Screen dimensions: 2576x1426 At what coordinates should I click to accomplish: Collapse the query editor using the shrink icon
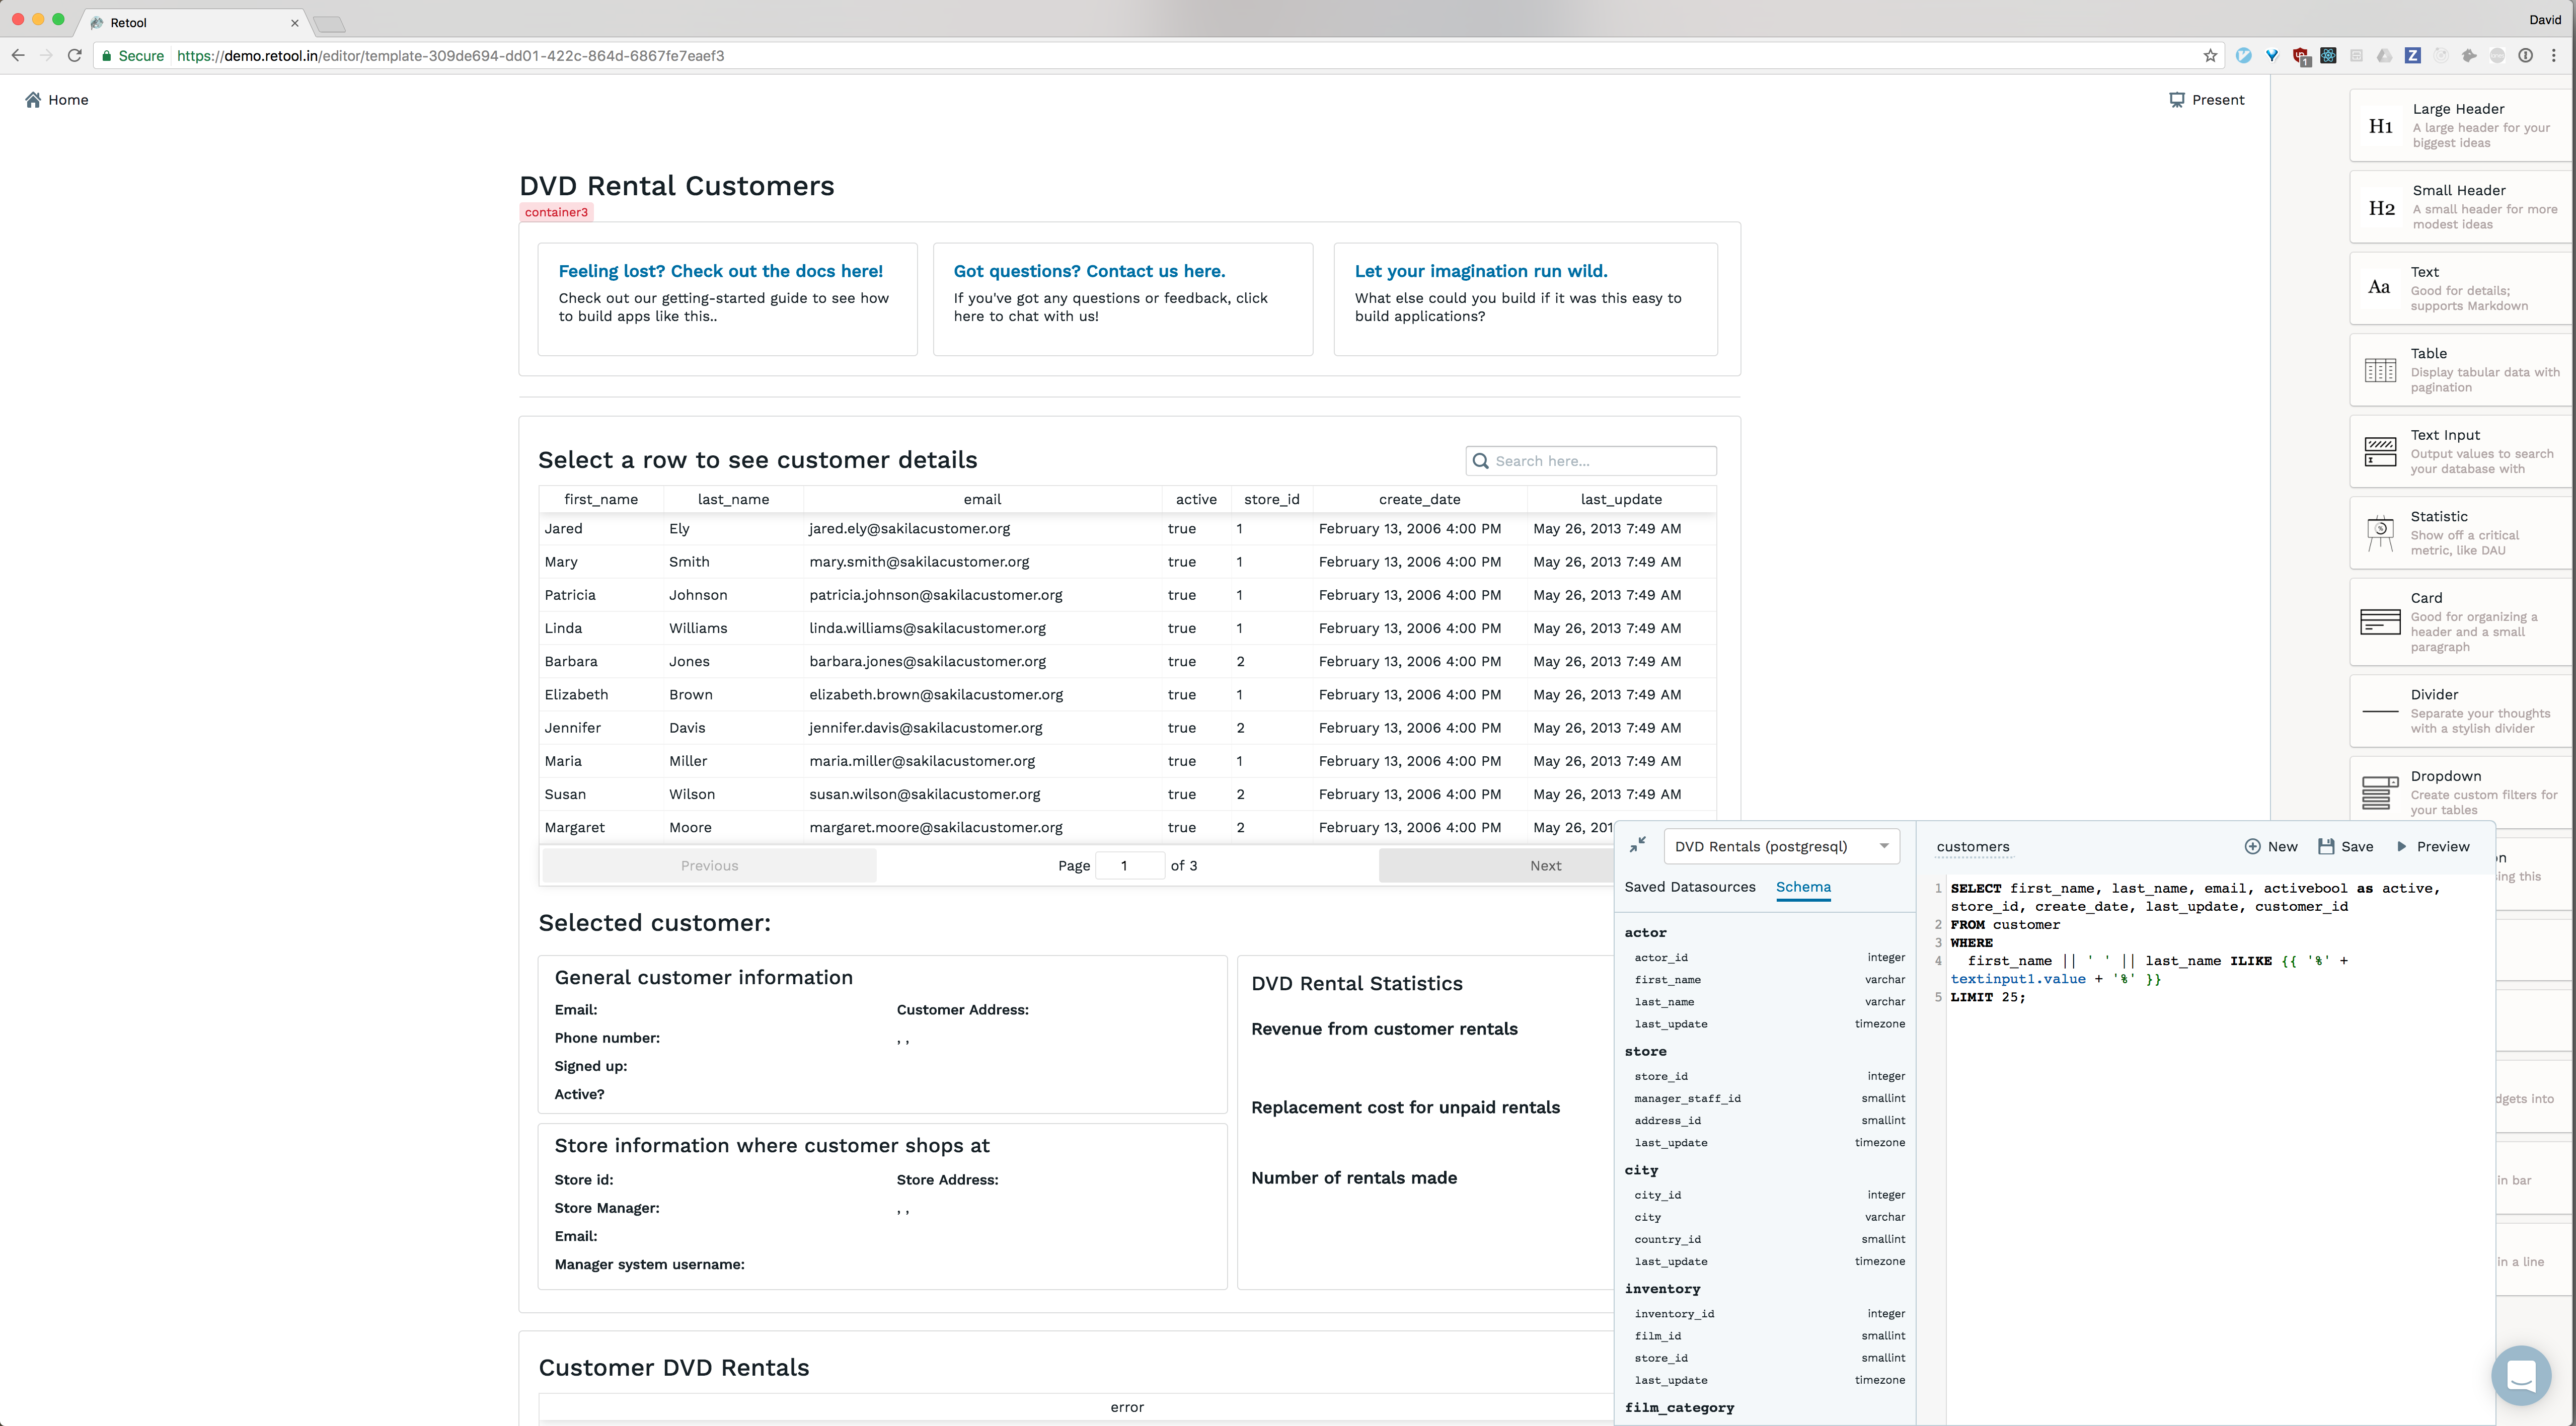click(1637, 845)
